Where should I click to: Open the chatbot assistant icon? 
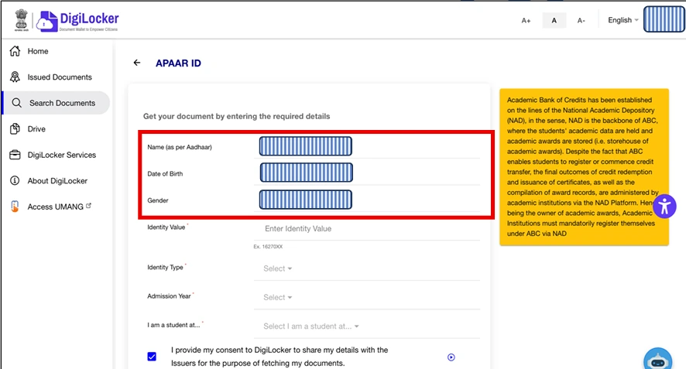point(658,359)
